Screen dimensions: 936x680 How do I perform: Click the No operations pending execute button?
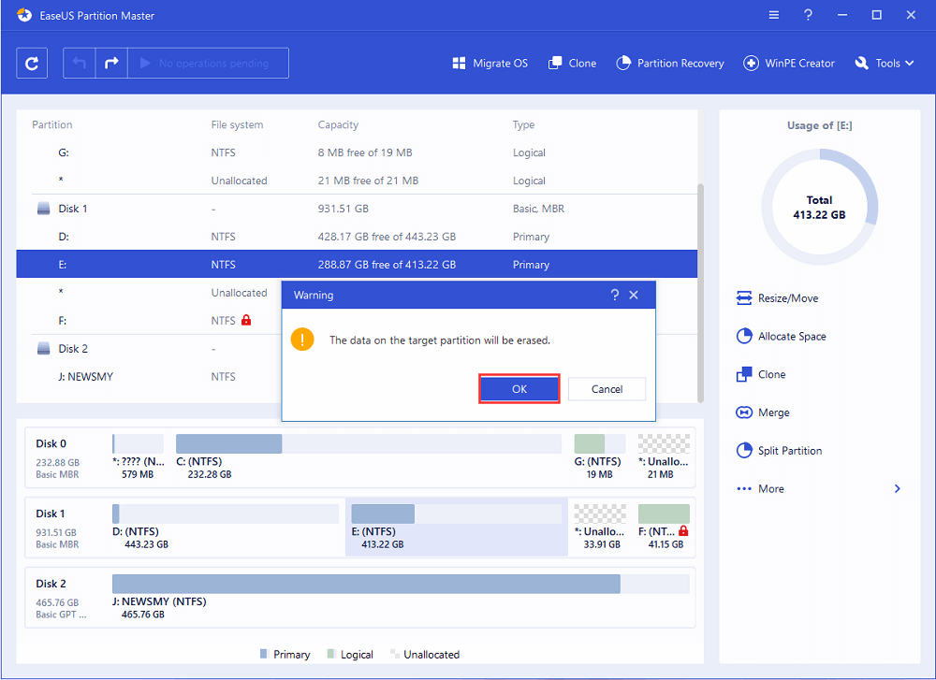209,64
